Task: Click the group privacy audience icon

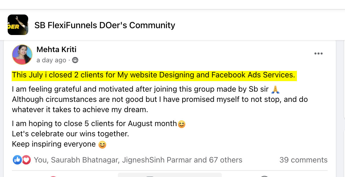Action: [75, 60]
